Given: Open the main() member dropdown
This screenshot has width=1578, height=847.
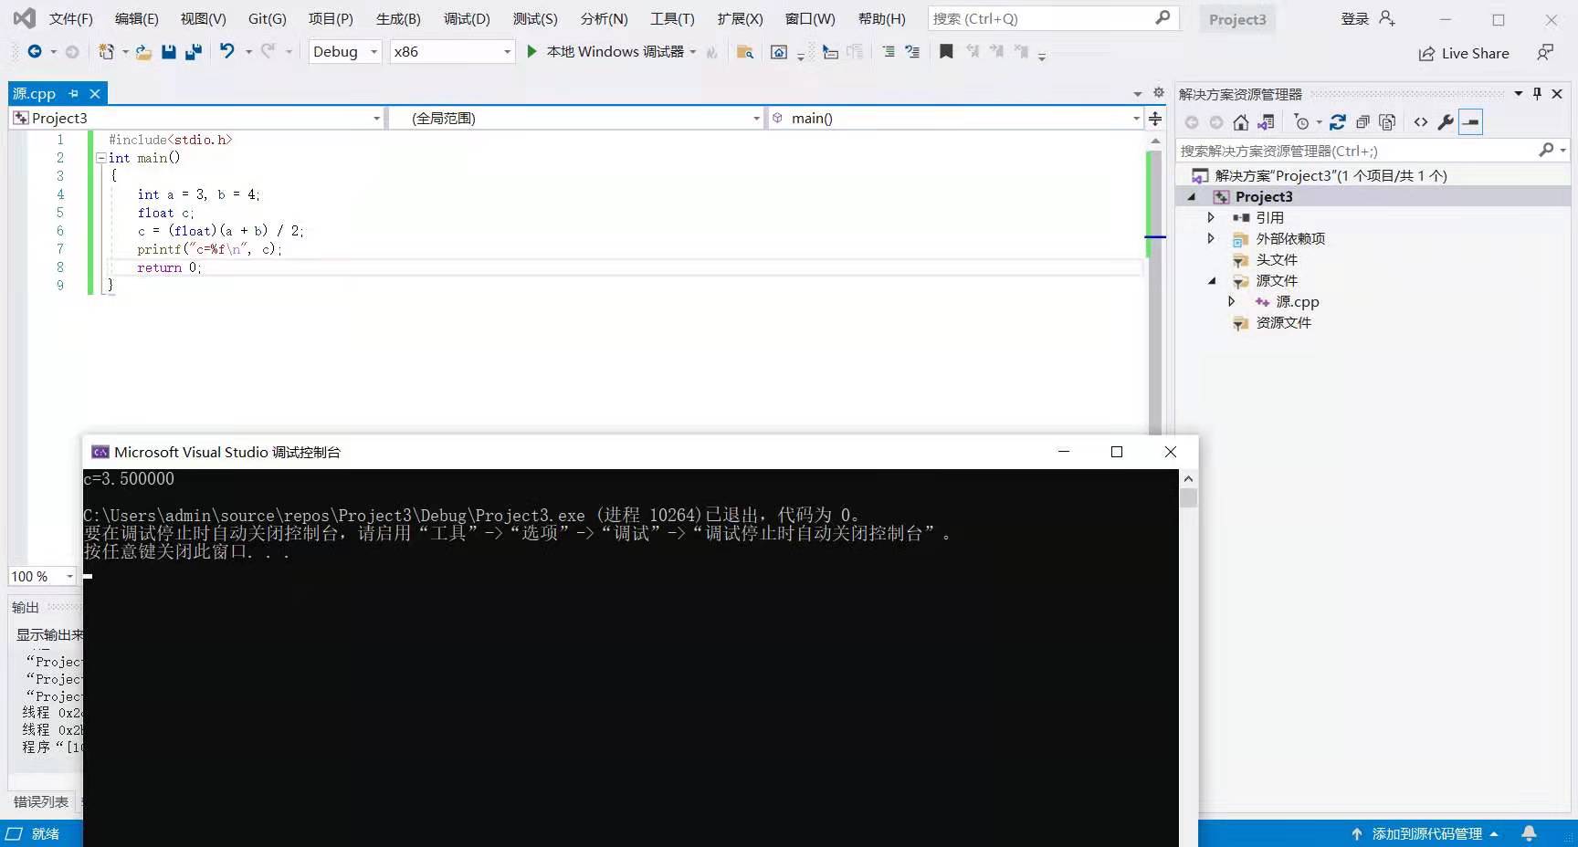Looking at the screenshot, I should coord(955,118).
